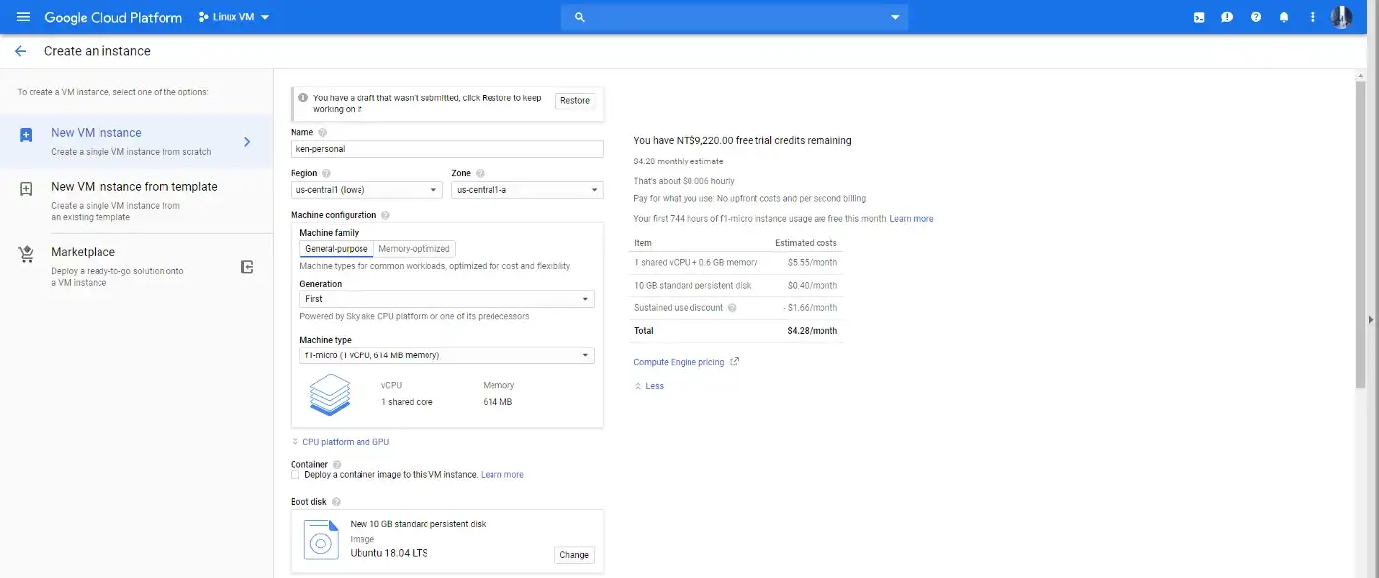Open the three-dot settings menu
The height and width of the screenshot is (578, 1379).
1312,17
